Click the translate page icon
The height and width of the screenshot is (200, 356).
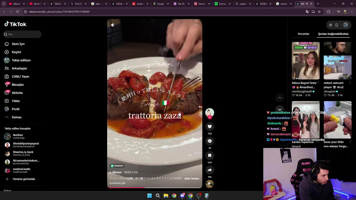[x=307, y=12]
